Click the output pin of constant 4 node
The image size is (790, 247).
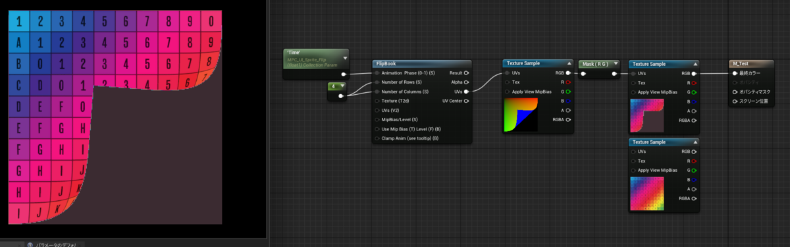click(x=340, y=96)
